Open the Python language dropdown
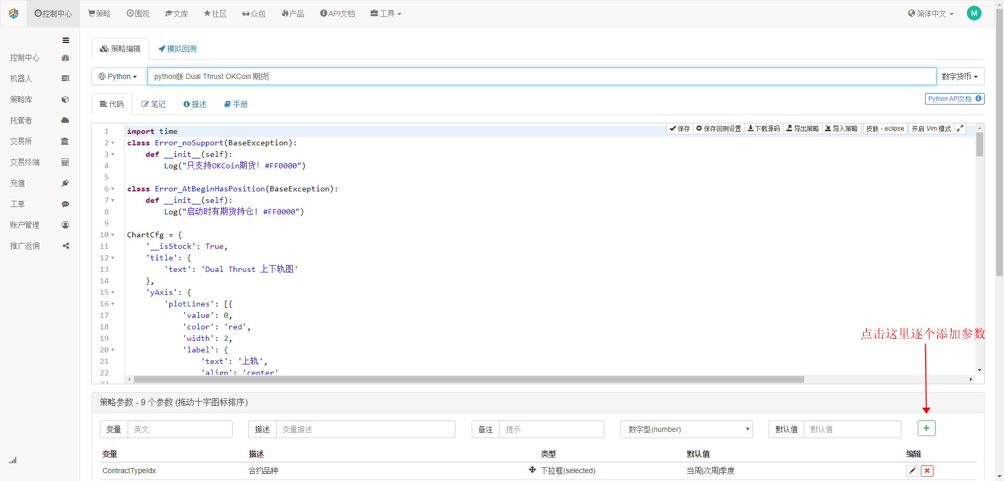 (118, 76)
